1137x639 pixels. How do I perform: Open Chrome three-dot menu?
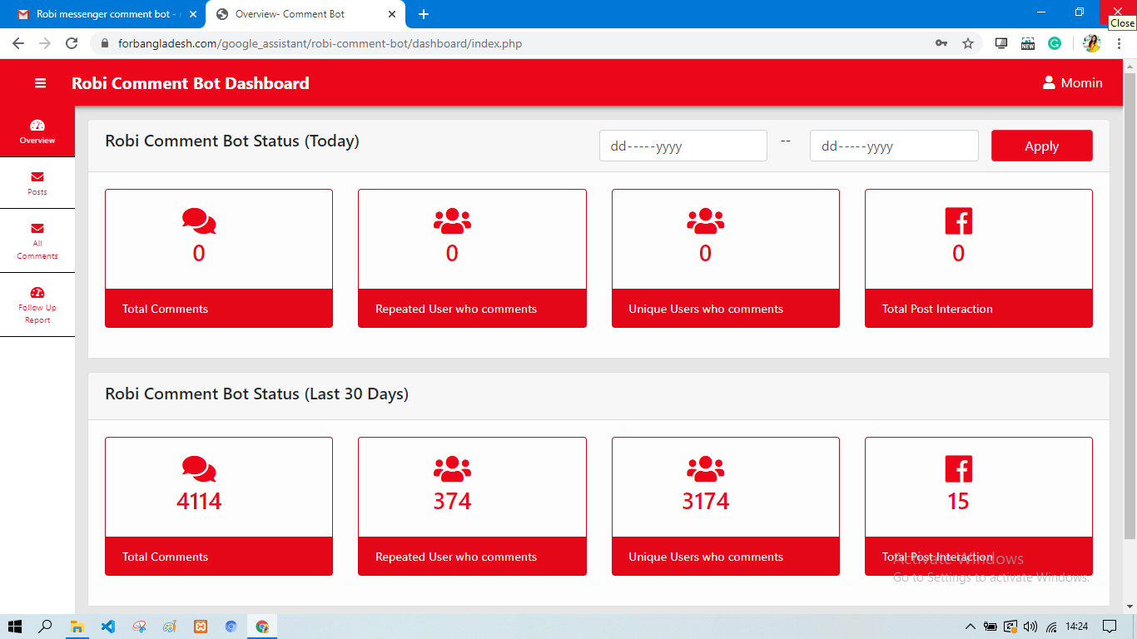pyautogui.click(x=1120, y=43)
